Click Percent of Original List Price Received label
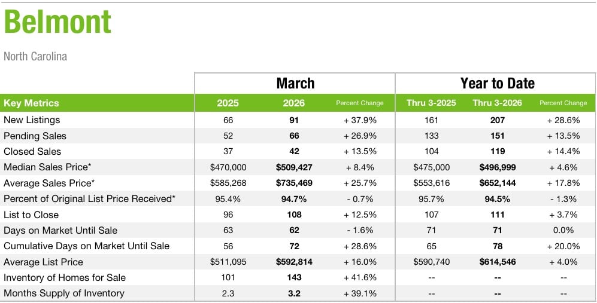This screenshot has height=303, width=597. point(89,198)
